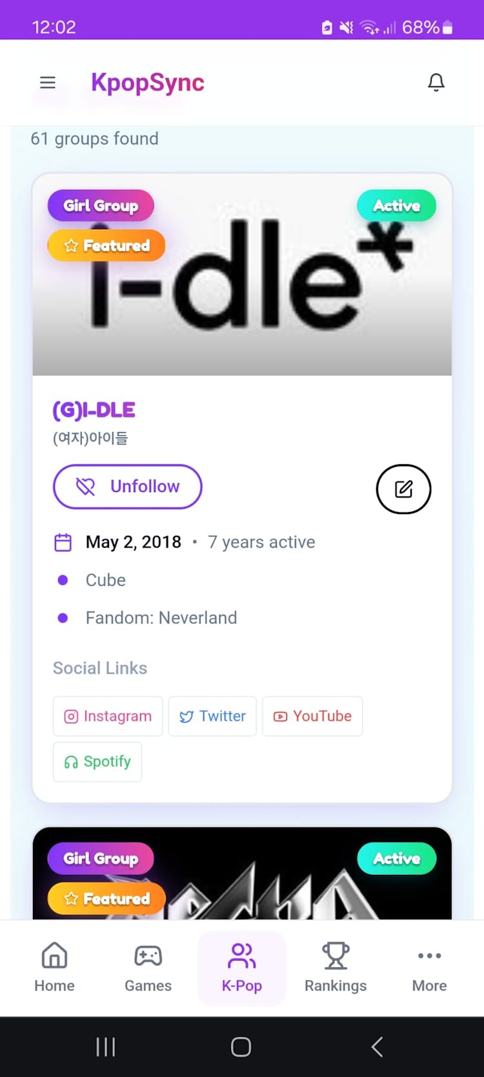Unfollow the (G)I-DLE group
The width and height of the screenshot is (484, 1077).
128,487
